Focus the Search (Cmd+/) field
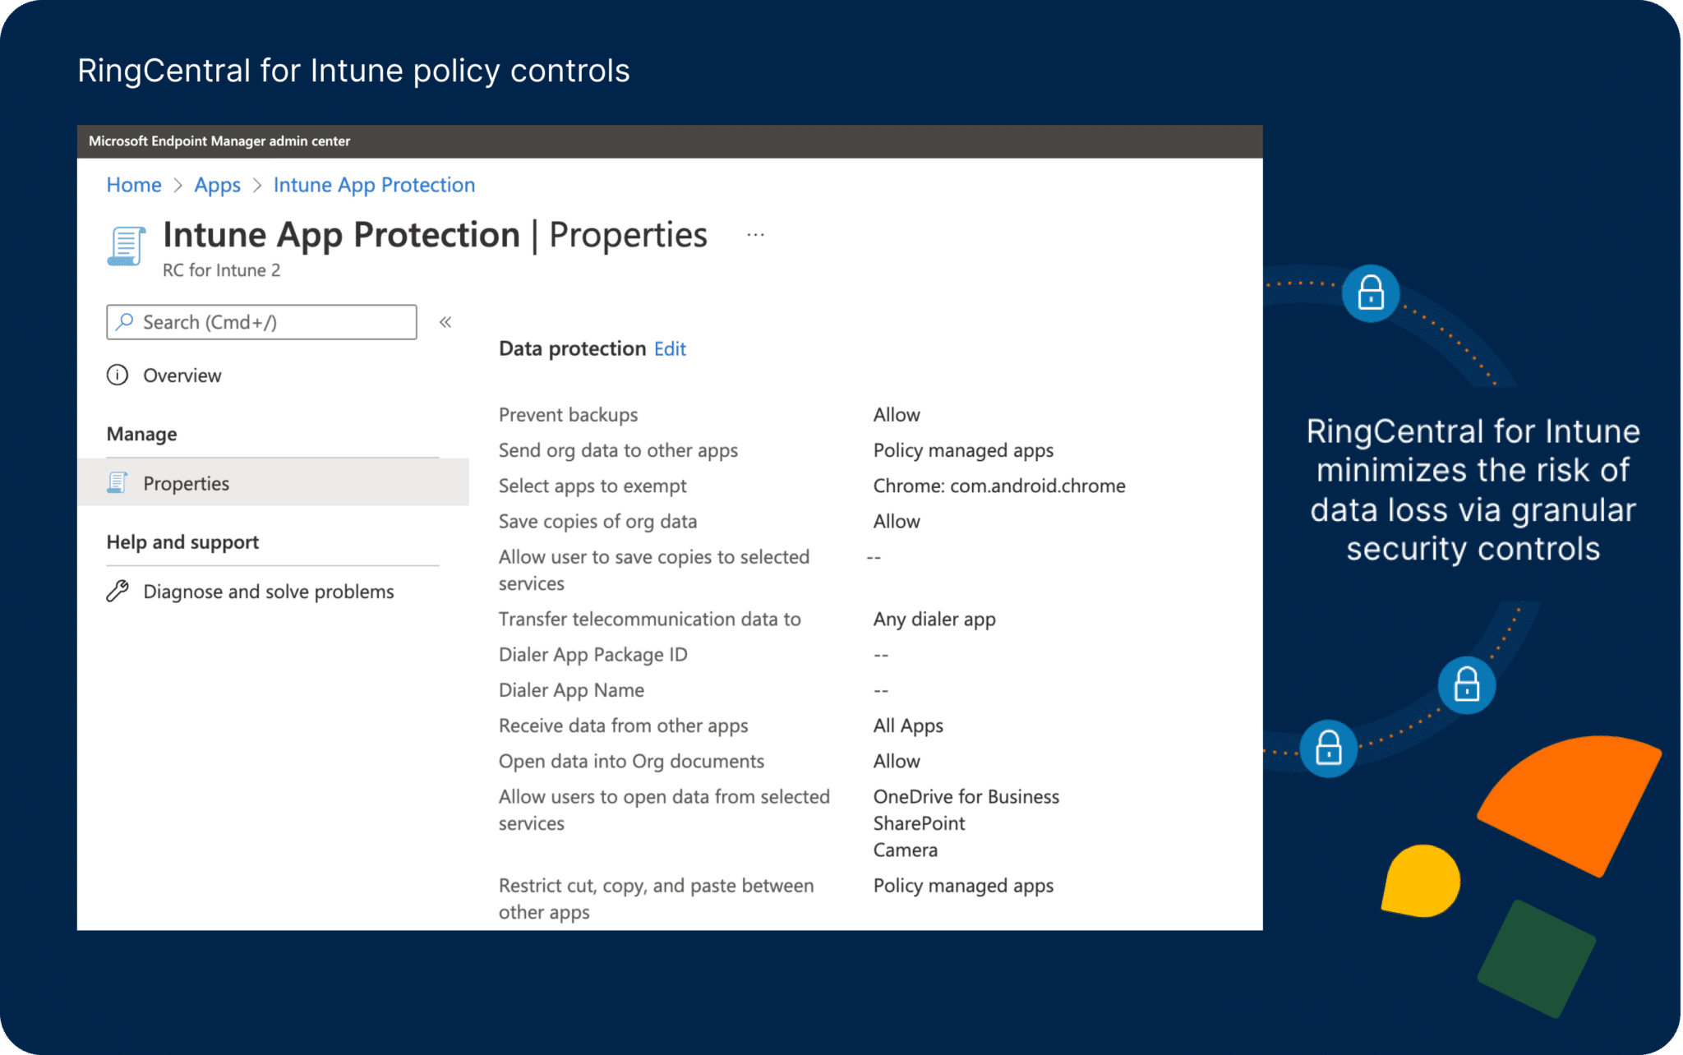 pos(271,322)
